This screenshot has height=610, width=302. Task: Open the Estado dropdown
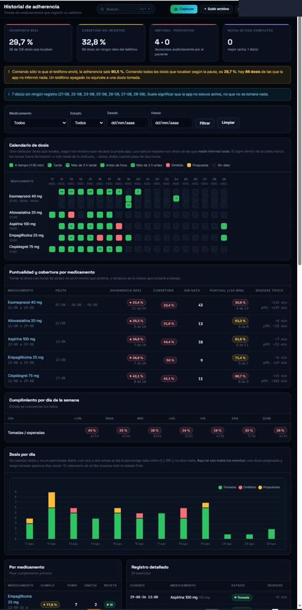(x=87, y=122)
